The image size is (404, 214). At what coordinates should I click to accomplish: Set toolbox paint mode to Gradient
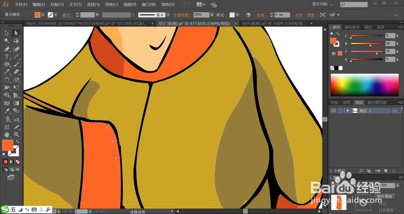coord(12,162)
